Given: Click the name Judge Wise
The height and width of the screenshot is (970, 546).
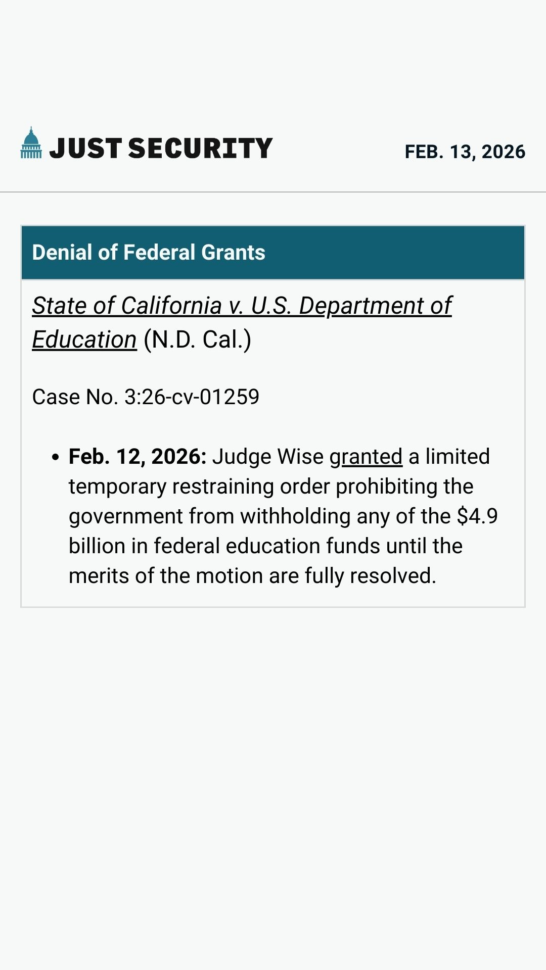Looking at the screenshot, I should click(267, 457).
